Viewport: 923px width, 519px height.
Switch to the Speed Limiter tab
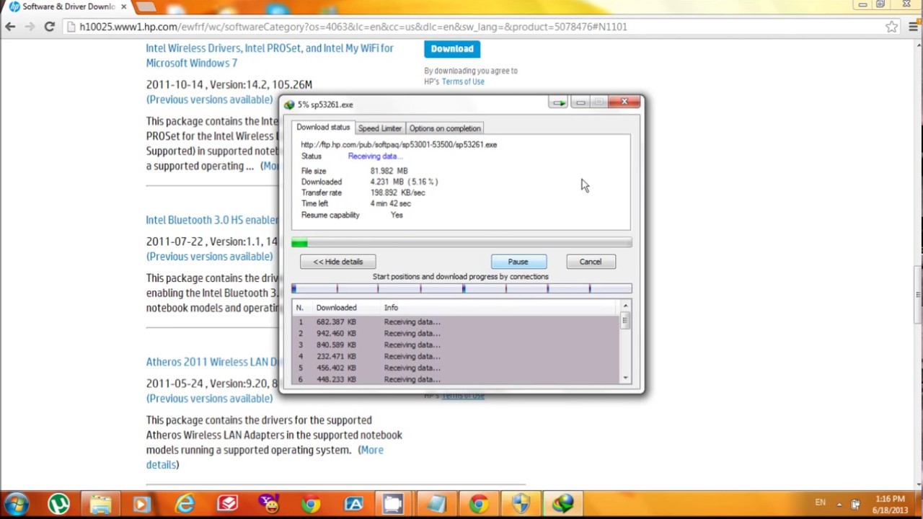(380, 128)
